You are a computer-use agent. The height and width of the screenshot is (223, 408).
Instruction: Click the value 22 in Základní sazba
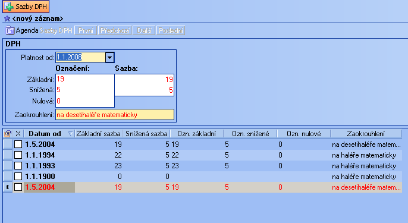pos(118,155)
